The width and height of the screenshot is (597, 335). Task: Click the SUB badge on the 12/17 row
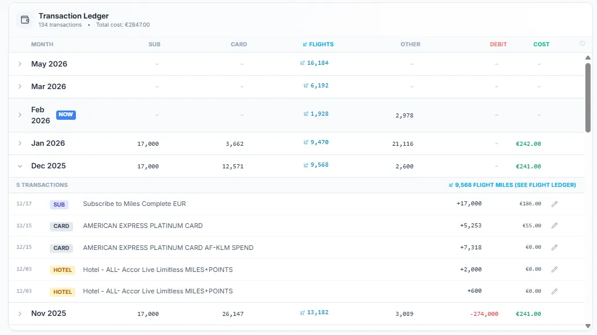60,204
